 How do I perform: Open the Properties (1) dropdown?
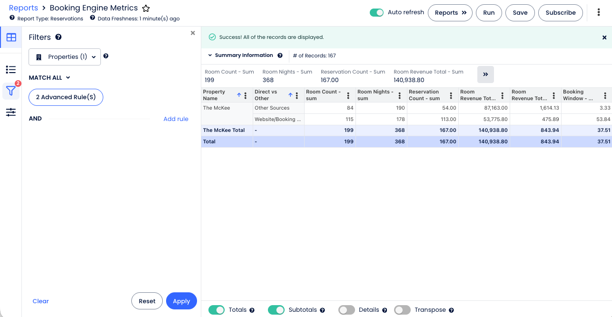tap(65, 57)
